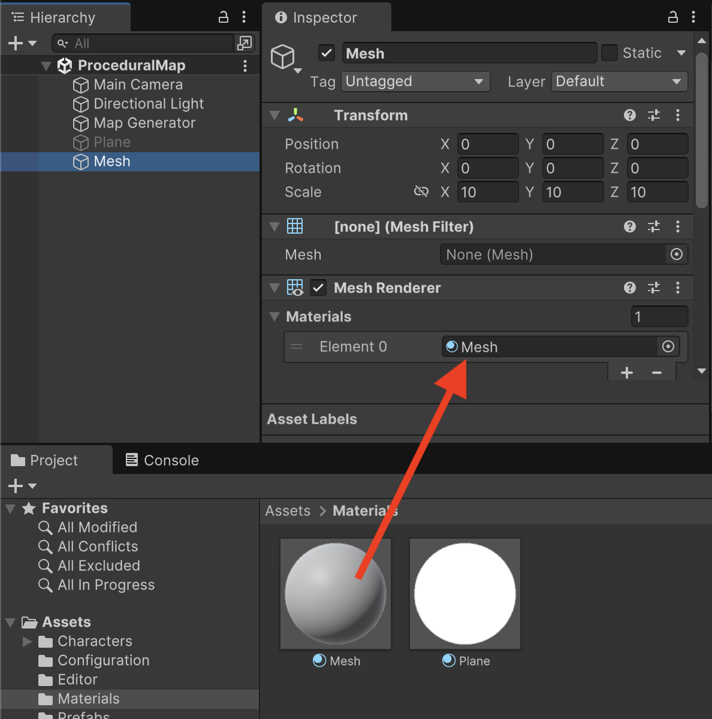Click the Hierarchy search-by-type icon button
712x719 pixels.
244,43
